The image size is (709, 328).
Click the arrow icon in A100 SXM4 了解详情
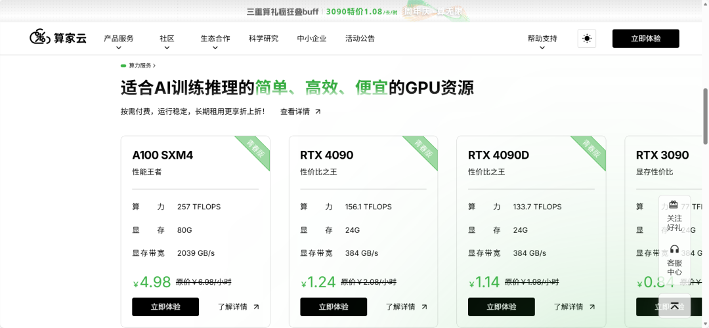(257, 307)
